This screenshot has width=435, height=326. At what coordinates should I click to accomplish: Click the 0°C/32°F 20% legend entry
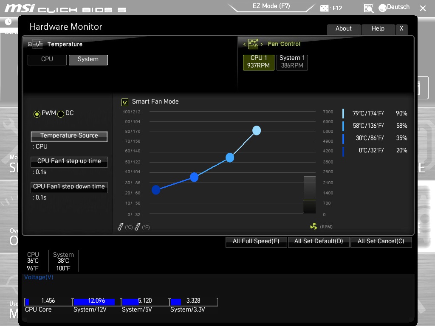(x=375, y=150)
